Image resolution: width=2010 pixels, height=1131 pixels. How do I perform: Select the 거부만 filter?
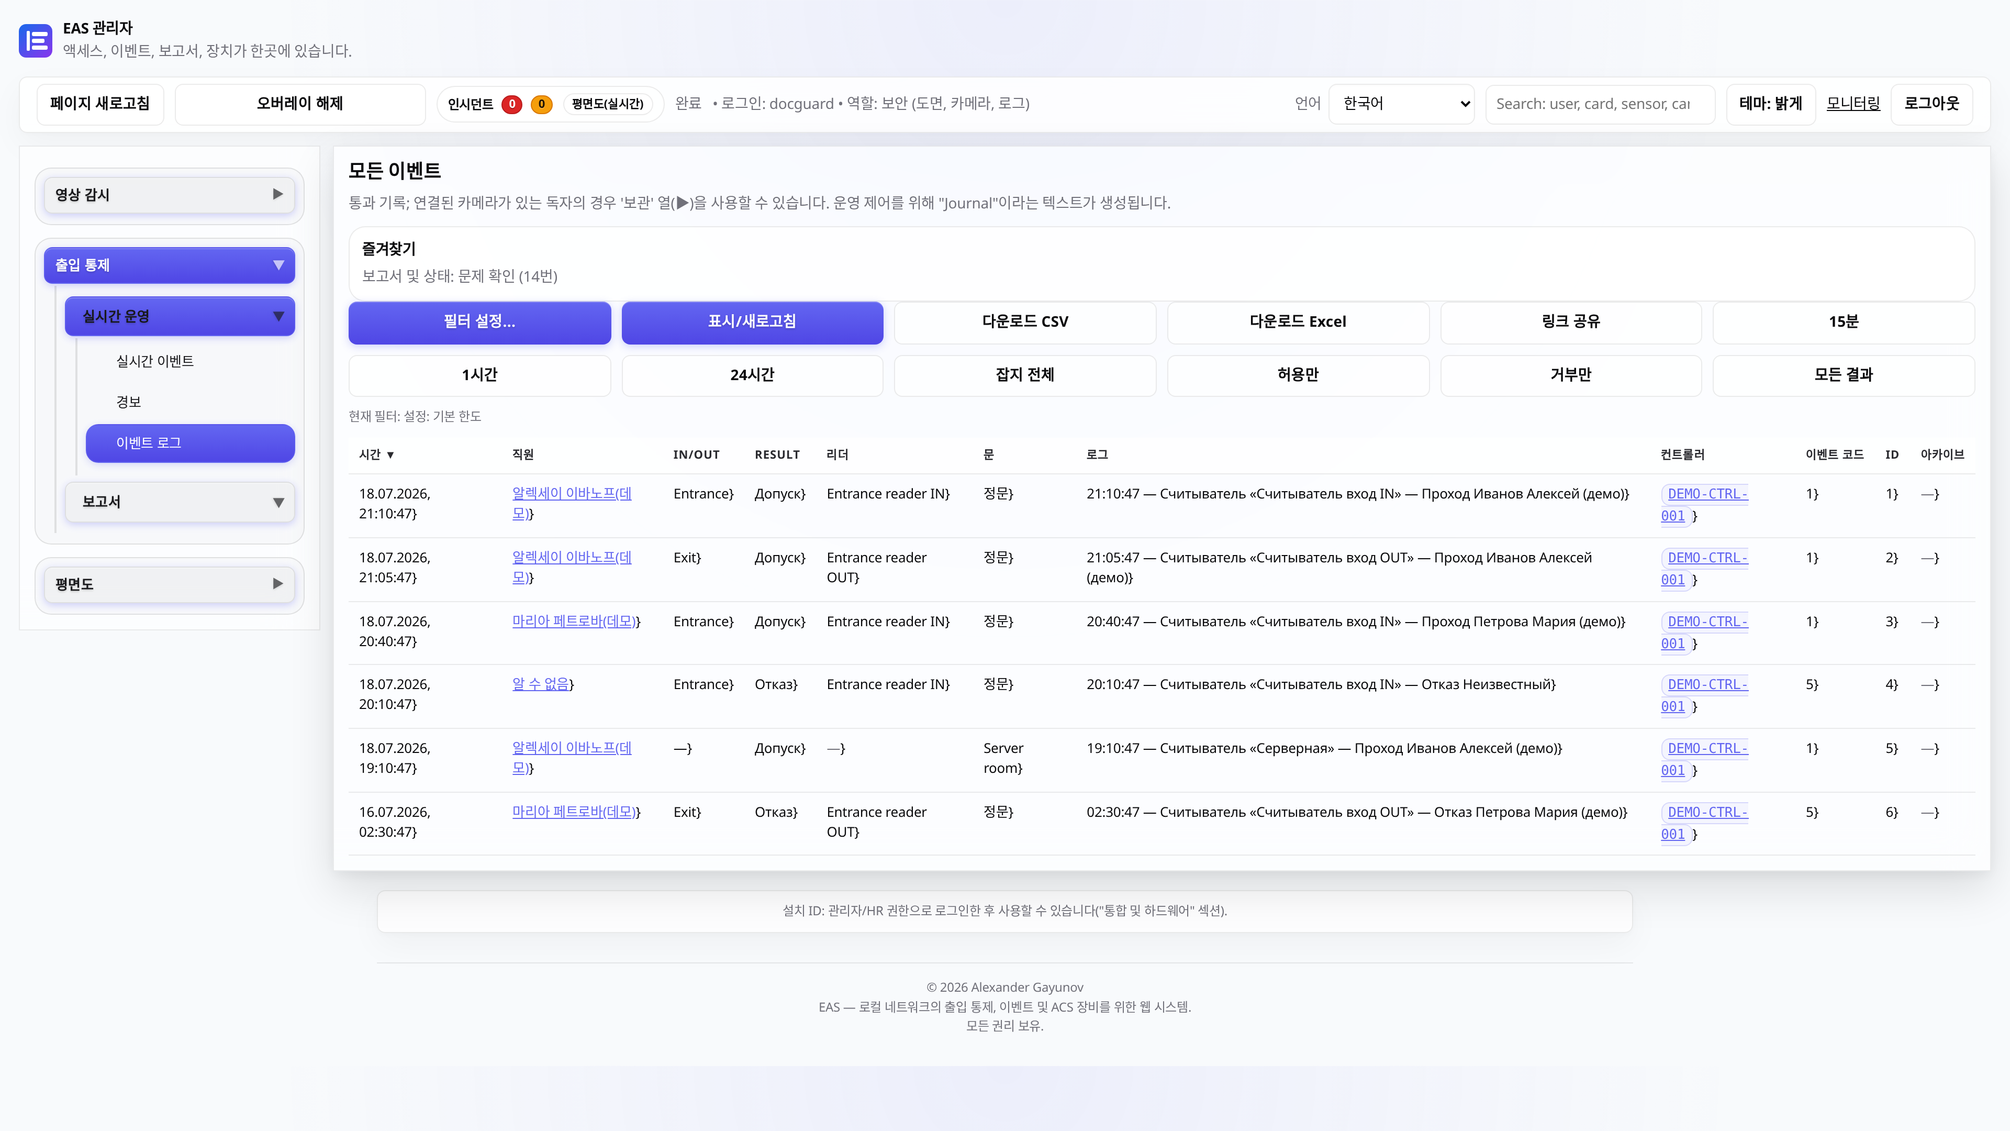(x=1571, y=375)
